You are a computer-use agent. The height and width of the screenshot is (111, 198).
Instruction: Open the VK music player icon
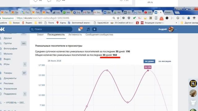(x=88, y=29)
